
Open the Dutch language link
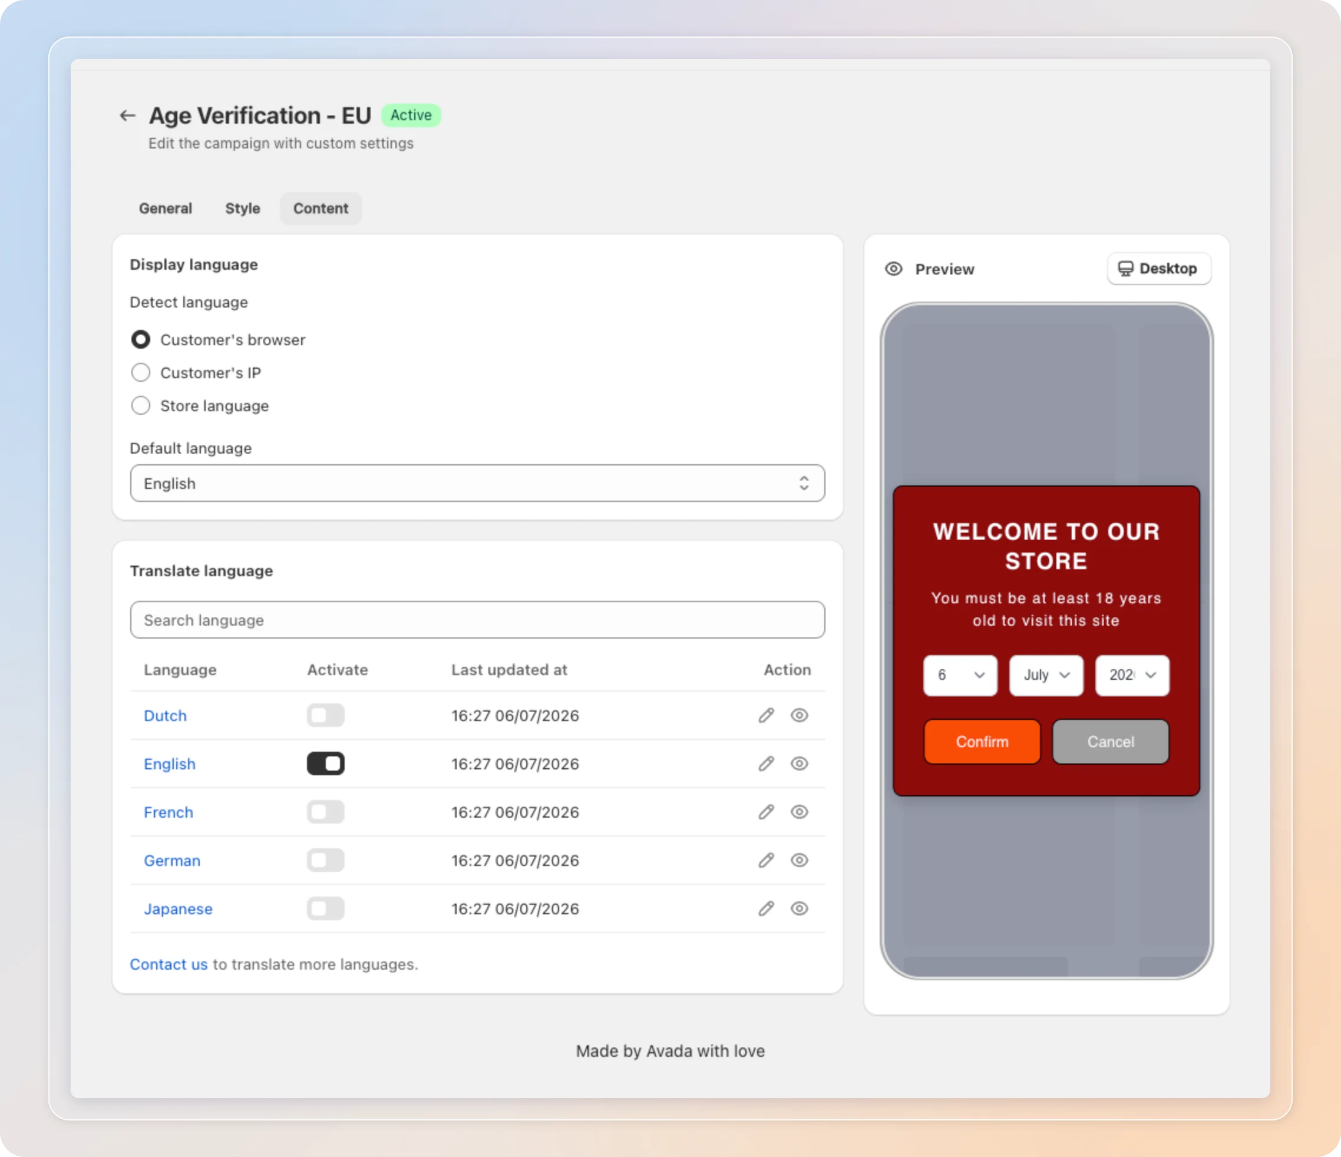click(x=165, y=716)
